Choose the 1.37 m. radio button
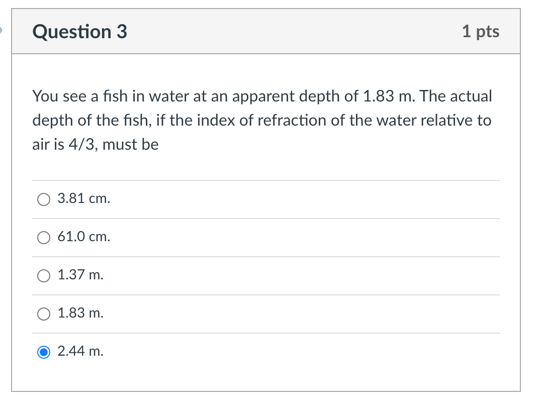This screenshot has width=544, height=413. click(44, 276)
